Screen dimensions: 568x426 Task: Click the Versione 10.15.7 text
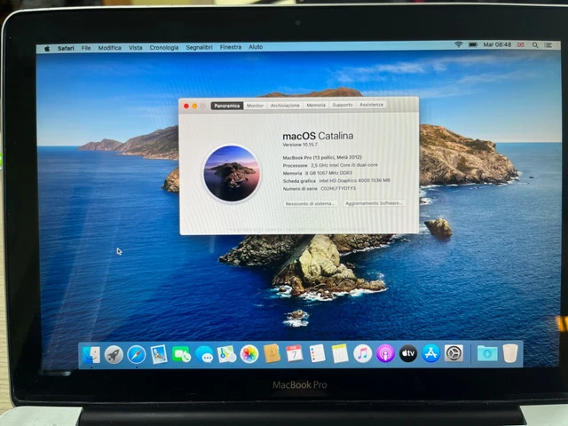click(300, 145)
